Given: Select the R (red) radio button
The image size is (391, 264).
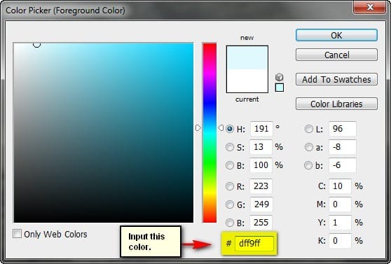Looking at the screenshot, I should (x=230, y=186).
